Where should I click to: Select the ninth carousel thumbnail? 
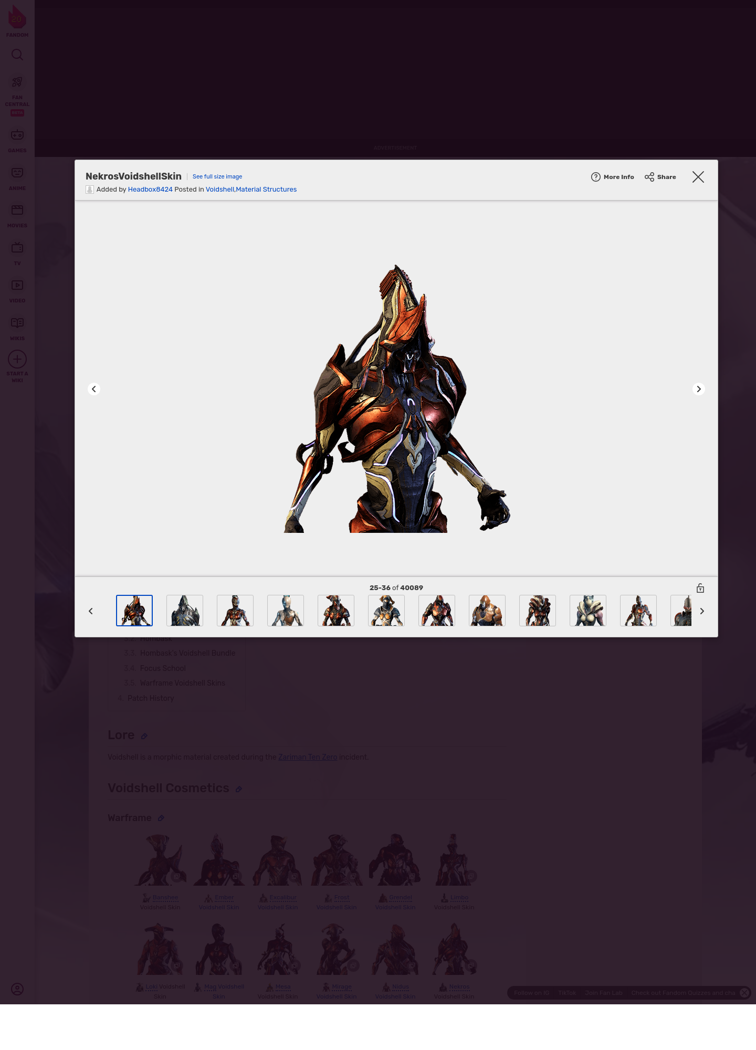tap(538, 611)
